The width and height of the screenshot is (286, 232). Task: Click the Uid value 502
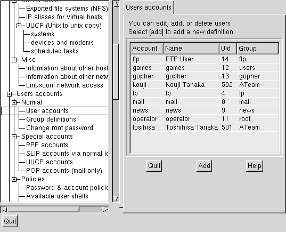click(227, 85)
